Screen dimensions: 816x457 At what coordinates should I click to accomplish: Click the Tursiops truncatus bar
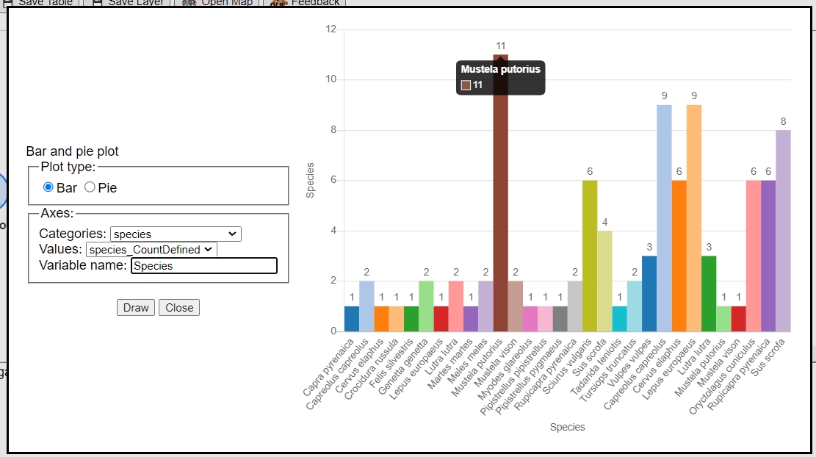click(x=635, y=306)
